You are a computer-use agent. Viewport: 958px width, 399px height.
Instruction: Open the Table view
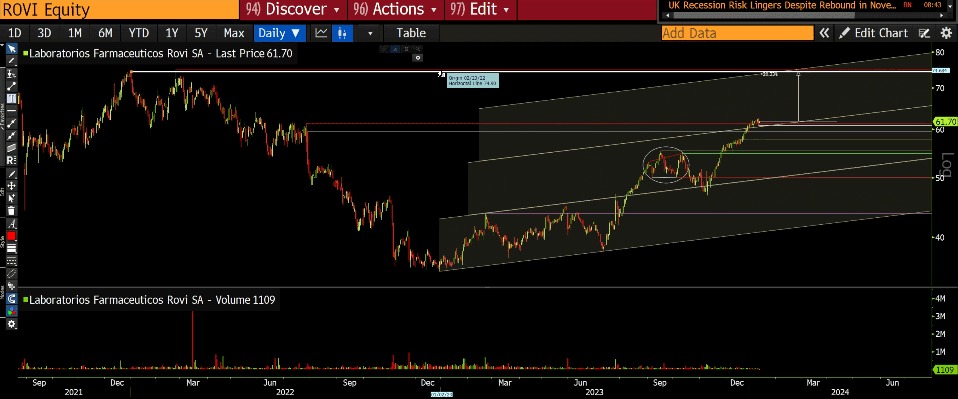[411, 33]
